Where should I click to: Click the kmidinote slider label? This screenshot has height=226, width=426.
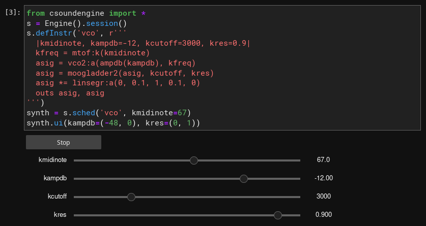click(53, 160)
